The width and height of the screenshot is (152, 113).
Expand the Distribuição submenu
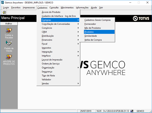point(60,36)
